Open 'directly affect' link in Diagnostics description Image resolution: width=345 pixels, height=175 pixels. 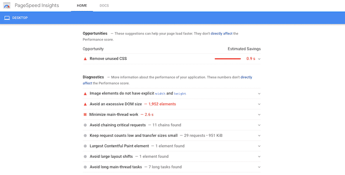pyautogui.click(x=246, y=77)
